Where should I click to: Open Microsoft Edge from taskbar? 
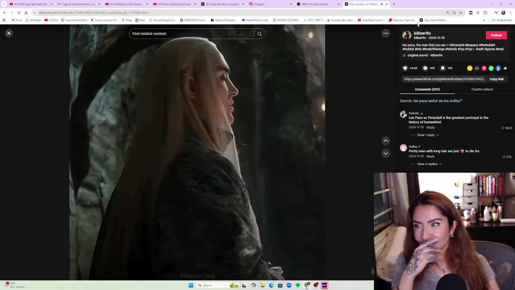271,285
